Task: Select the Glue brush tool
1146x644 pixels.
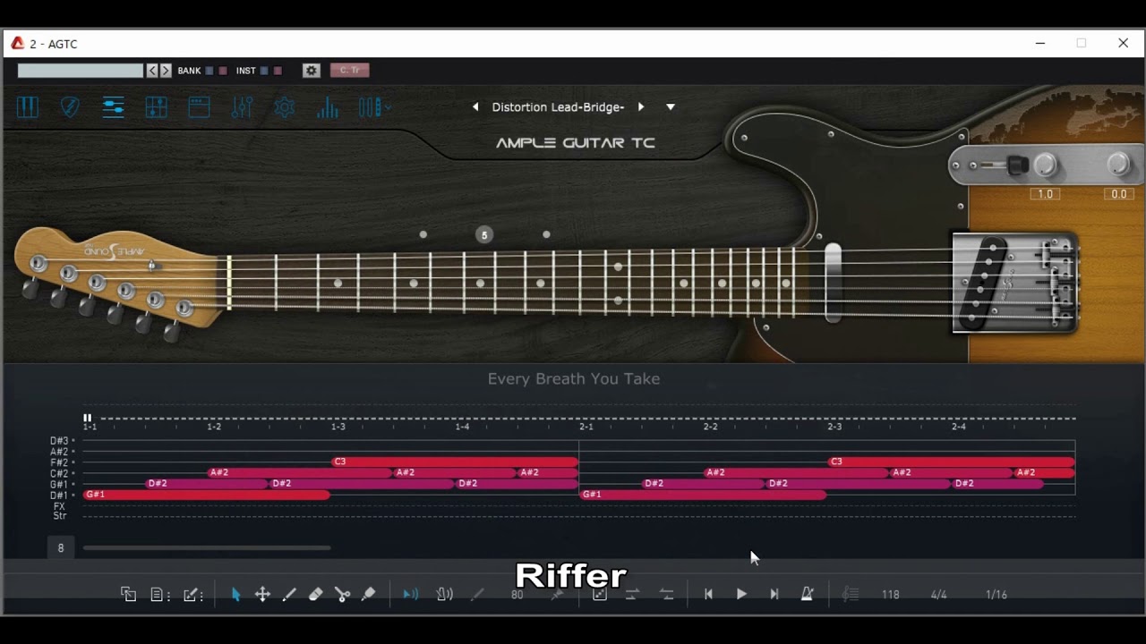Action: coord(368,595)
